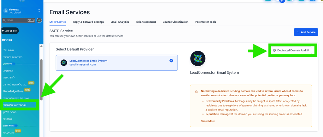Viewport: 323px width, 137px height.
Task: Click the warning triangle icon
Action: (x=196, y=91)
